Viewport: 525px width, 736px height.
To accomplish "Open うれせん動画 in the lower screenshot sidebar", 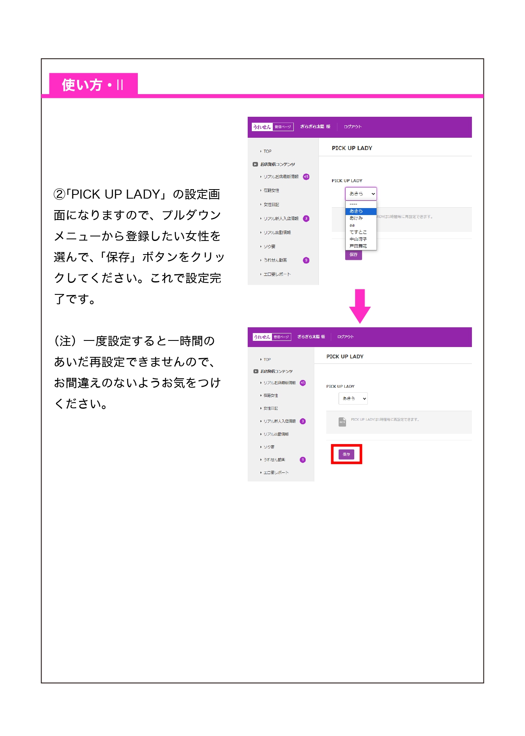I will click(274, 460).
